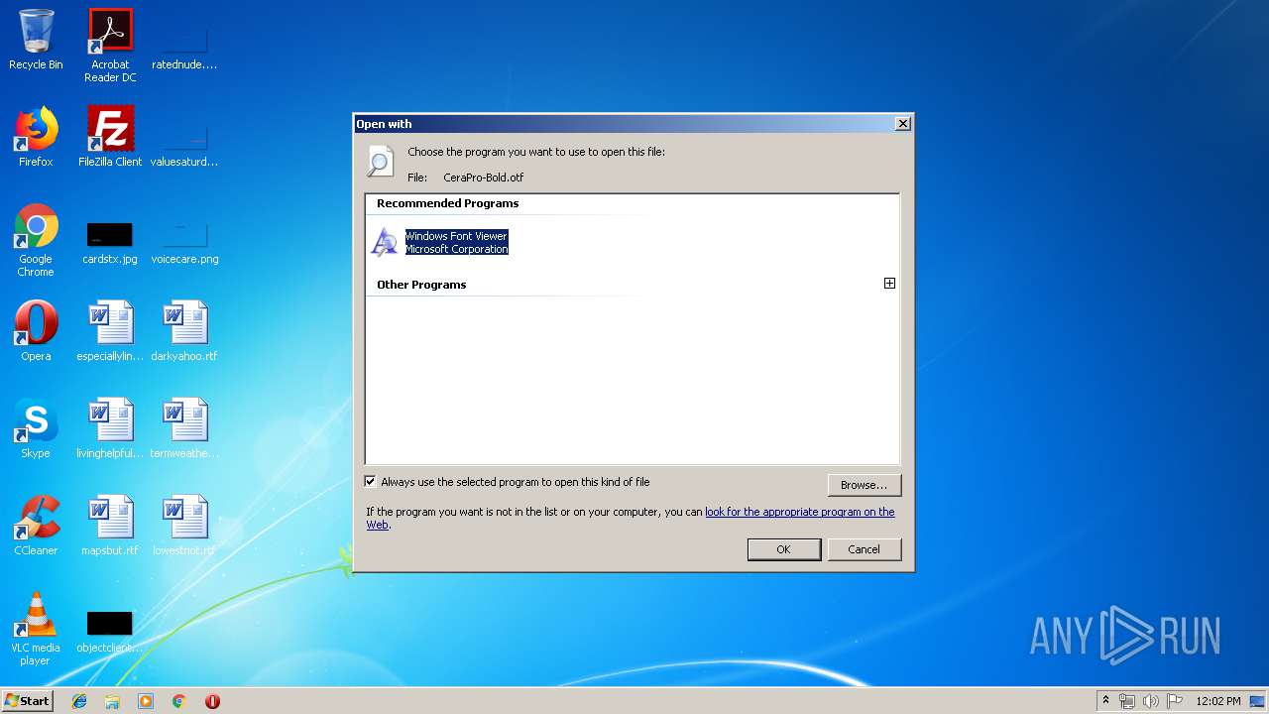The width and height of the screenshot is (1269, 714).
Task: Click the 12:02 PM taskbar clock
Action: point(1217,701)
